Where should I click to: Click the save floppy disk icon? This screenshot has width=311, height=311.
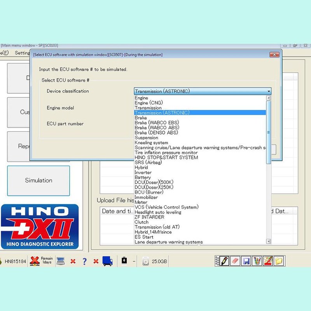[x=246, y=261]
